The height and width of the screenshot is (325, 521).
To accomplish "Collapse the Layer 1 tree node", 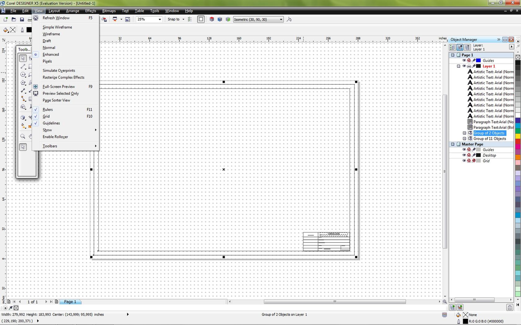I will click(458, 66).
